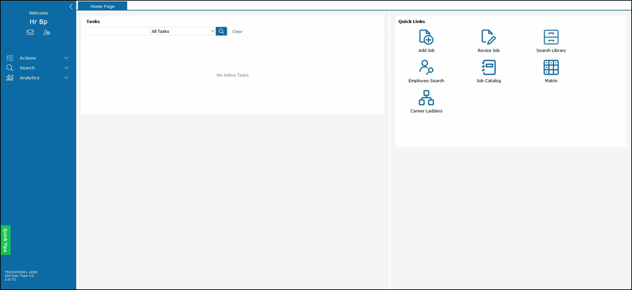Screen dimensions: 632x290
Task: Open the Search Library quick link icon
Action: click(x=551, y=37)
